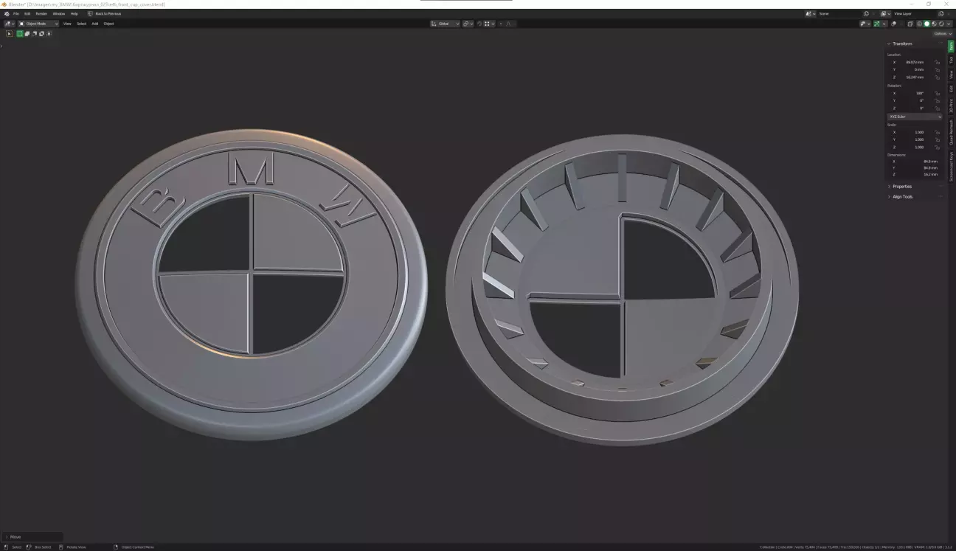Click the Back to Previous button

104,13
